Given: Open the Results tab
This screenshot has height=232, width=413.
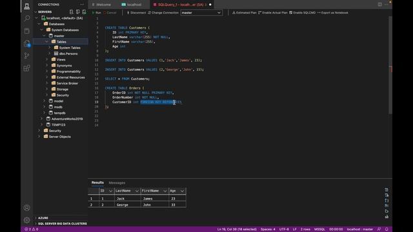Looking at the screenshot, I should [x=97, y=182].
